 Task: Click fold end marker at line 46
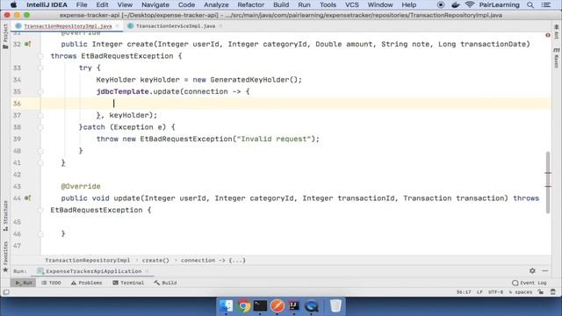point(40,234)
